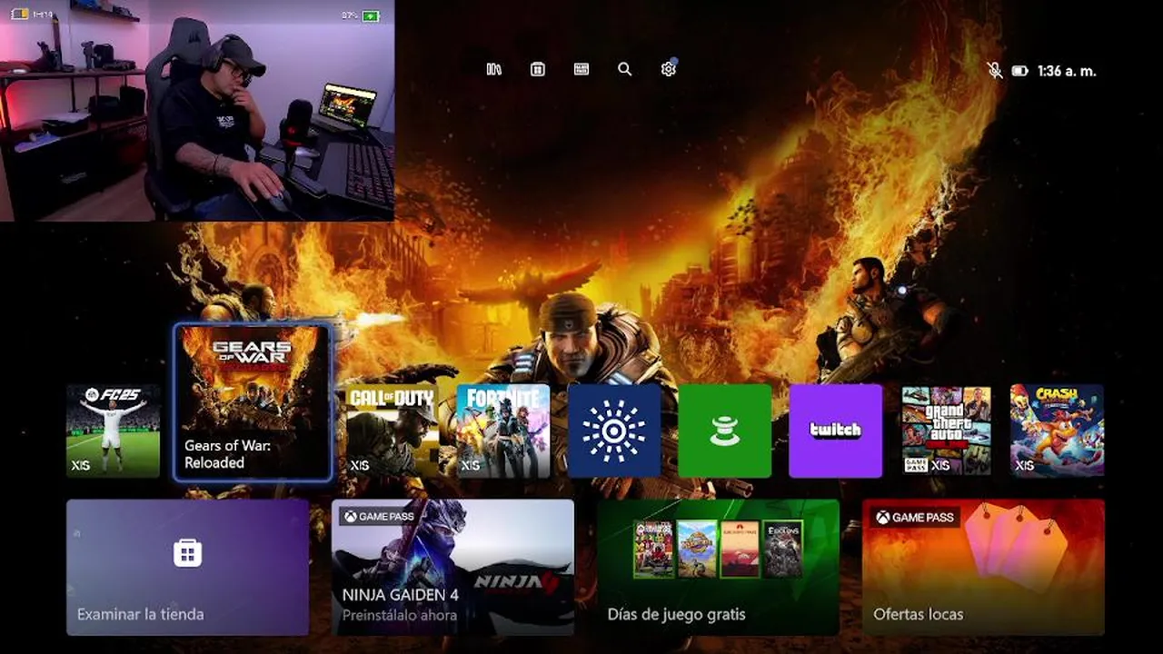Click the muted microphone status icon

995,70
